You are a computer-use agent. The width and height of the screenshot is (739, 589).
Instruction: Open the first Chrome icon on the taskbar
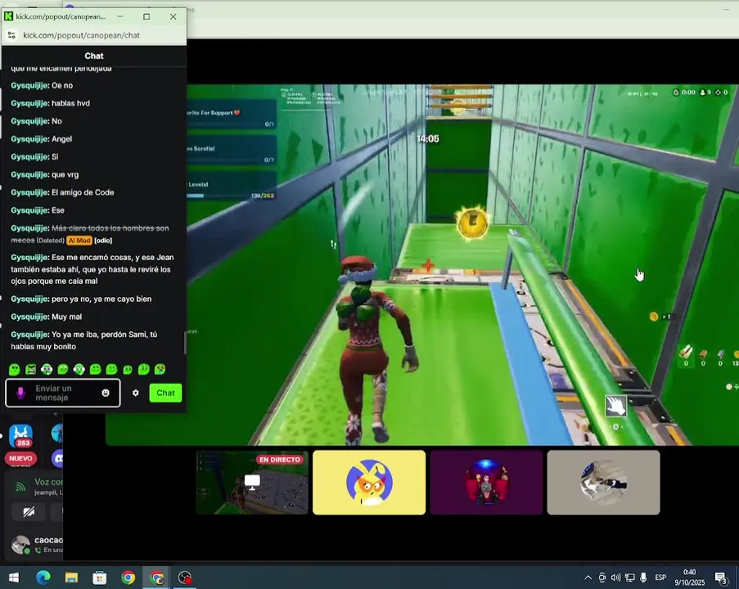[128, 578]
